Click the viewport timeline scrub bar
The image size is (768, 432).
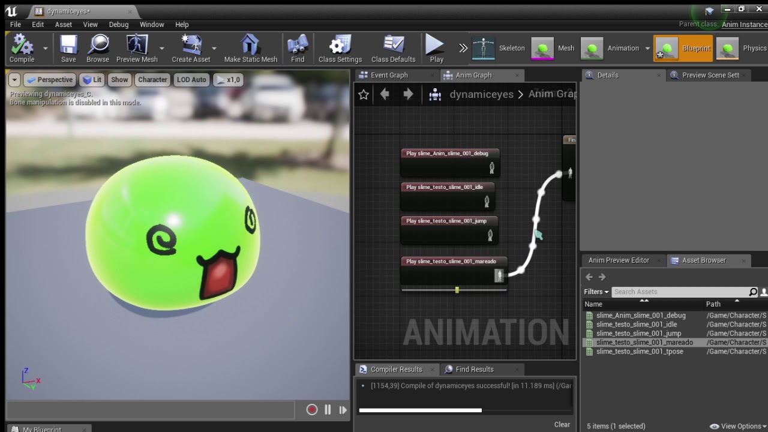coord(151,410)
